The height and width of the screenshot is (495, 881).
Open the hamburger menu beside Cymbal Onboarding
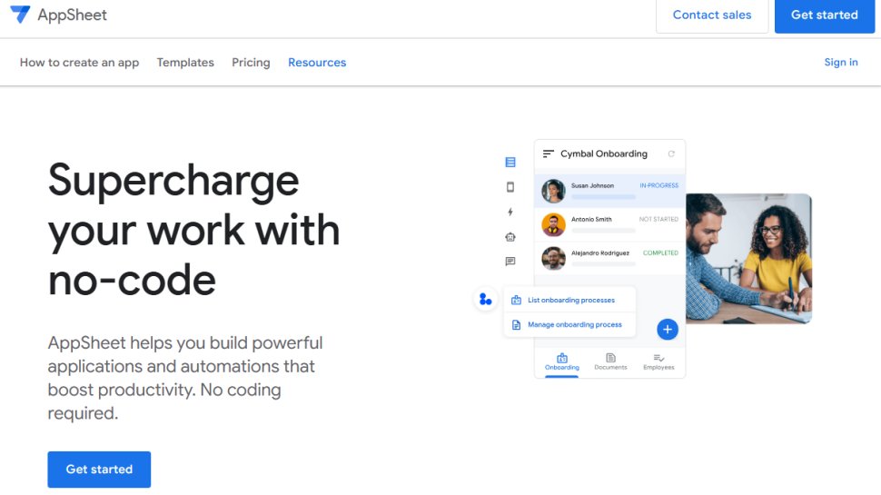pos(549,153)
